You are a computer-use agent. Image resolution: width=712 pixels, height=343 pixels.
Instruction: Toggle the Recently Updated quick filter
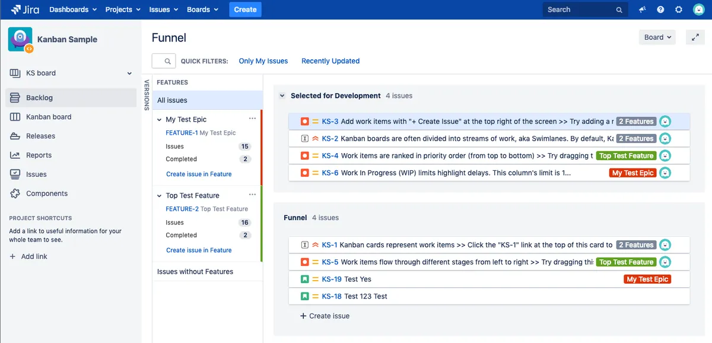pos(330,61)
